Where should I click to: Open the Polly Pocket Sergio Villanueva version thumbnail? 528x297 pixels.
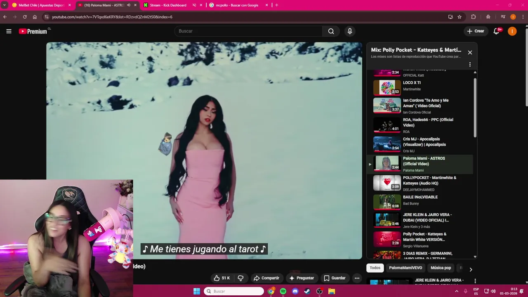tap(387, 240)
